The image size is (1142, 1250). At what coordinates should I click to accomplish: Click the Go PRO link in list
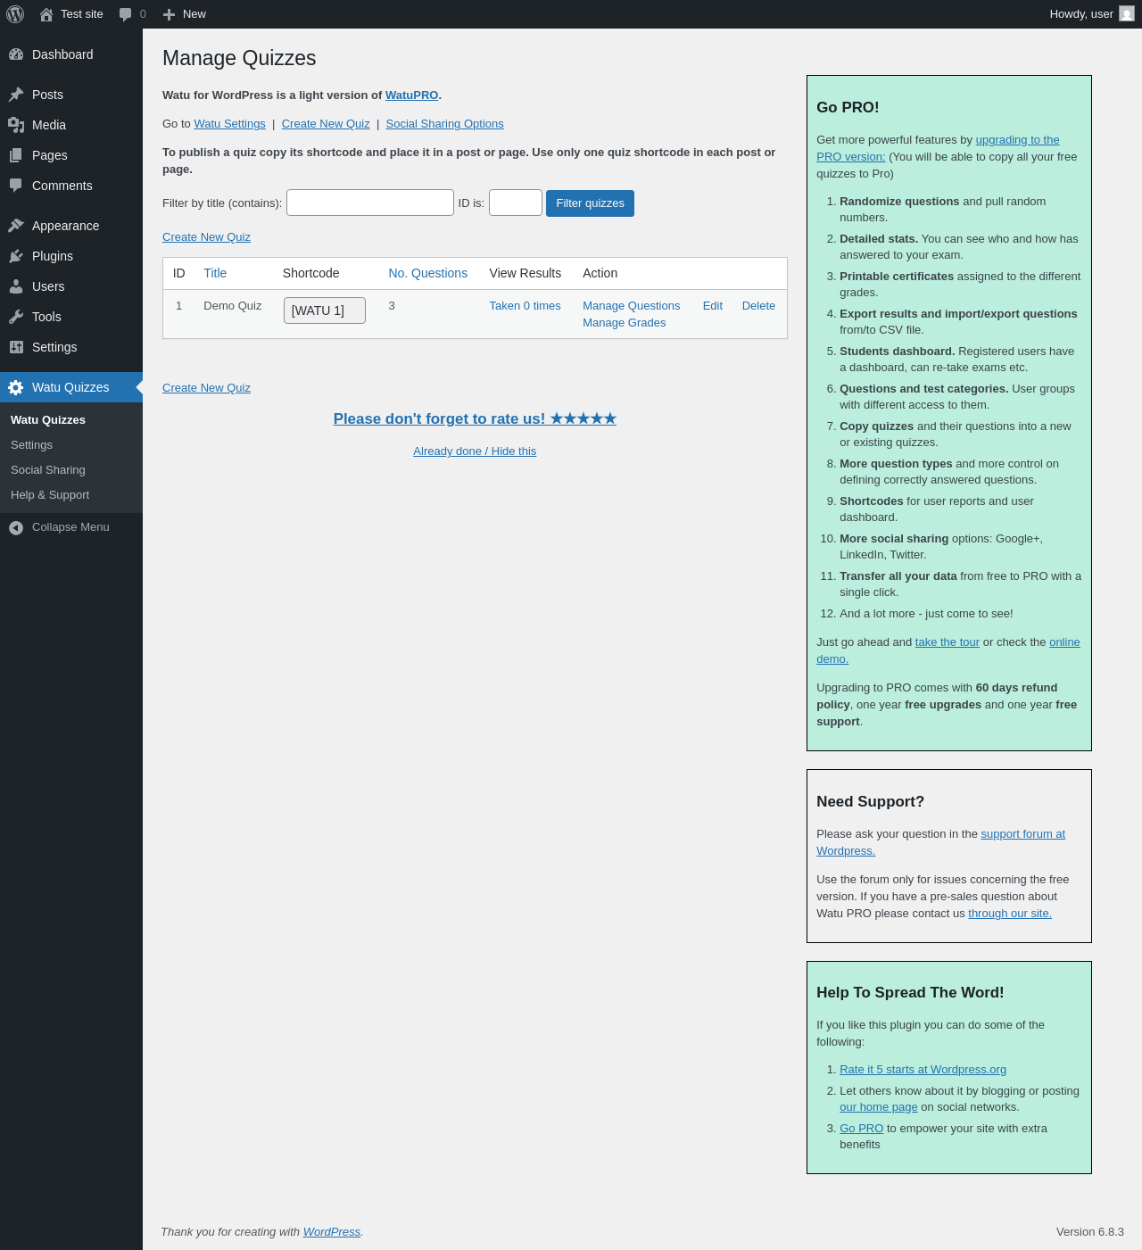(x=861, y=1129)
